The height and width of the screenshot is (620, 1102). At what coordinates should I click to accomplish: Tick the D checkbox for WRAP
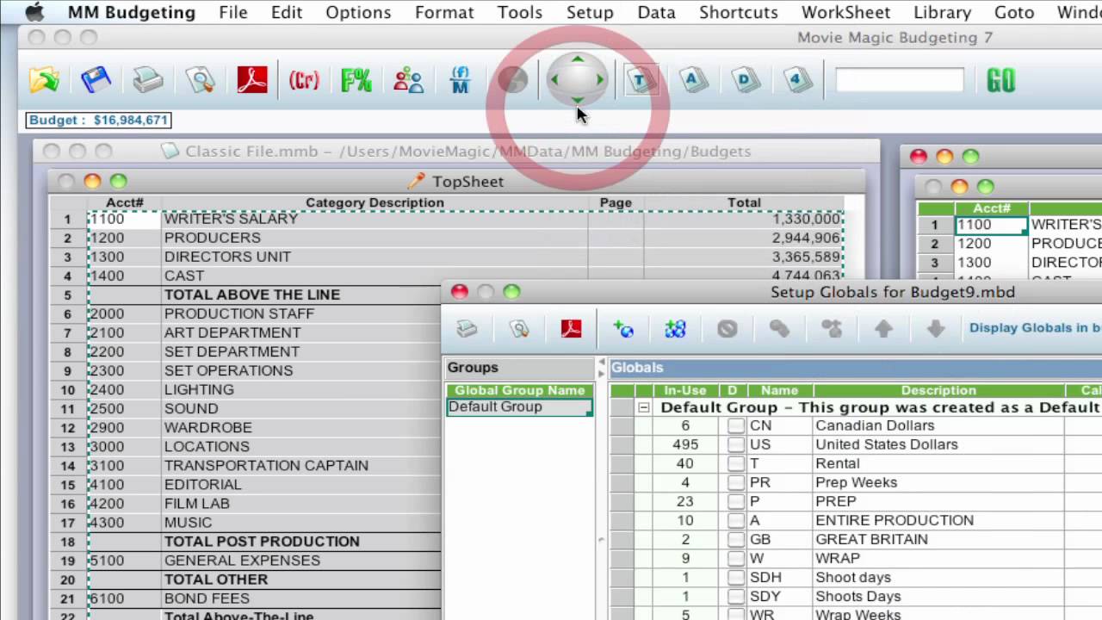pos(735,558)
